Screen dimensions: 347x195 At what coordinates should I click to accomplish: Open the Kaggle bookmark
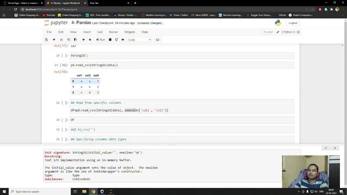[x=259, y=15]
